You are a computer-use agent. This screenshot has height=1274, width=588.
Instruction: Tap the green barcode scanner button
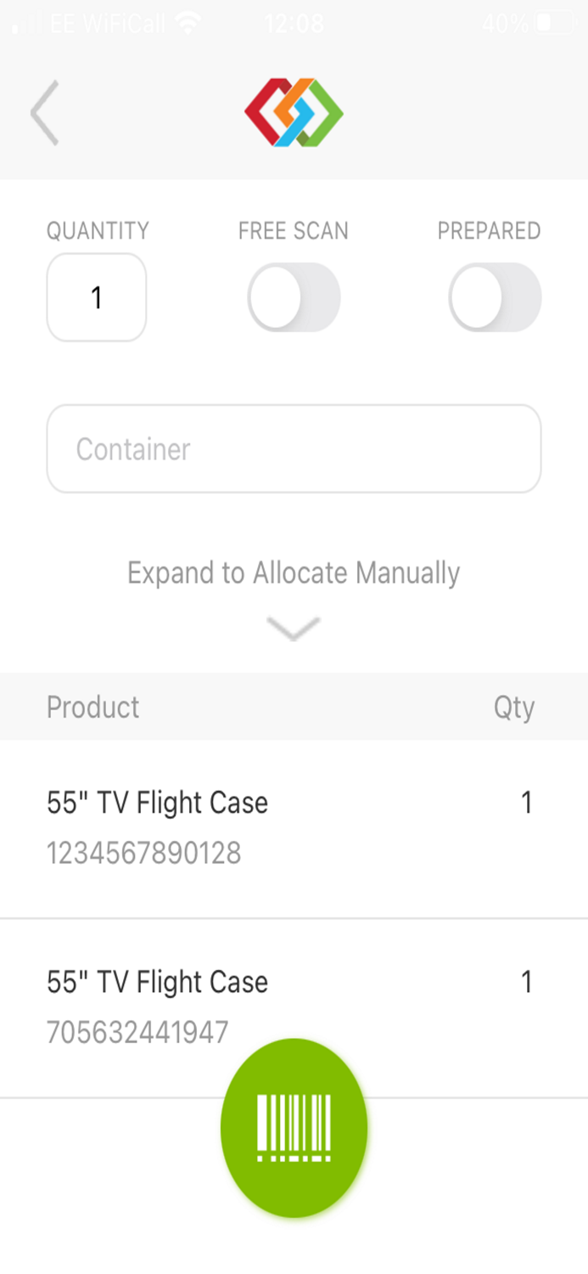click(294, 1128)
